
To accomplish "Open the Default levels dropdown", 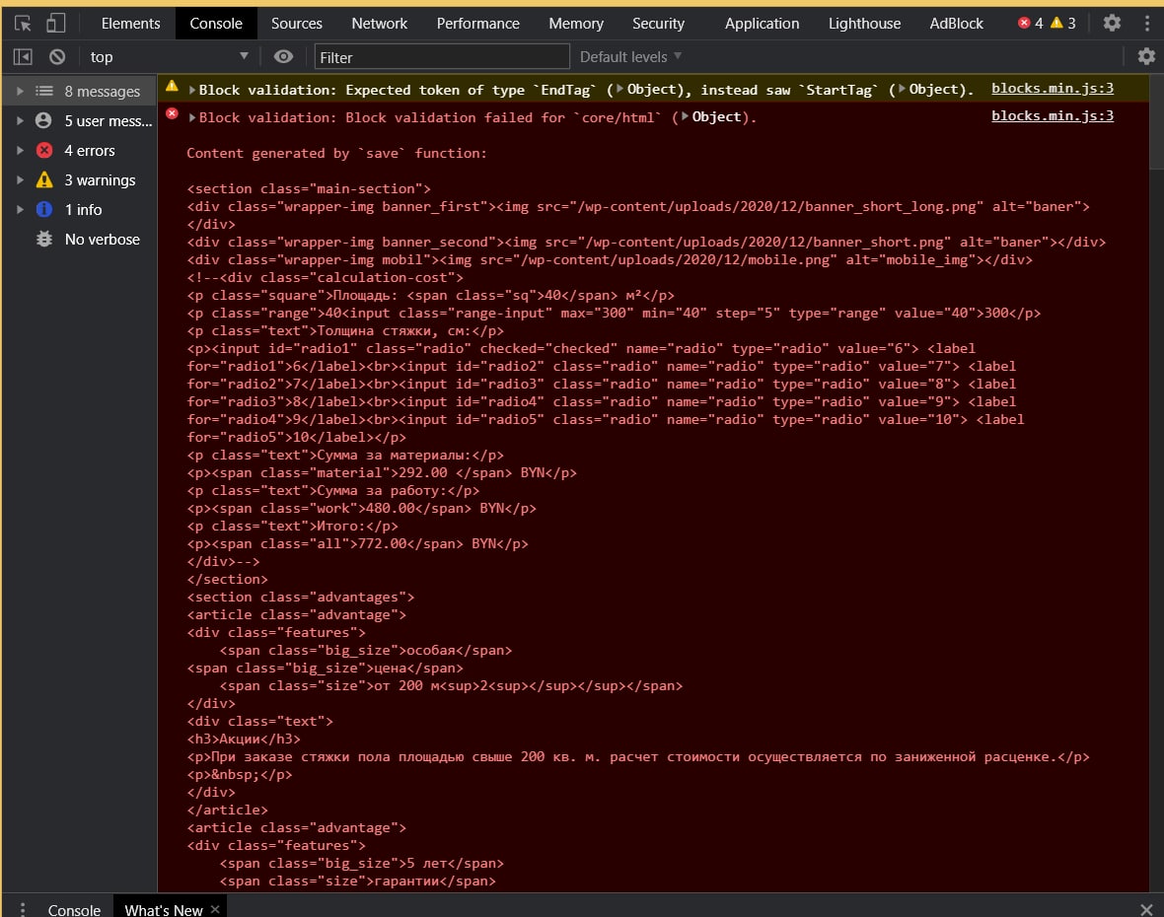I will tap(630, 57).
